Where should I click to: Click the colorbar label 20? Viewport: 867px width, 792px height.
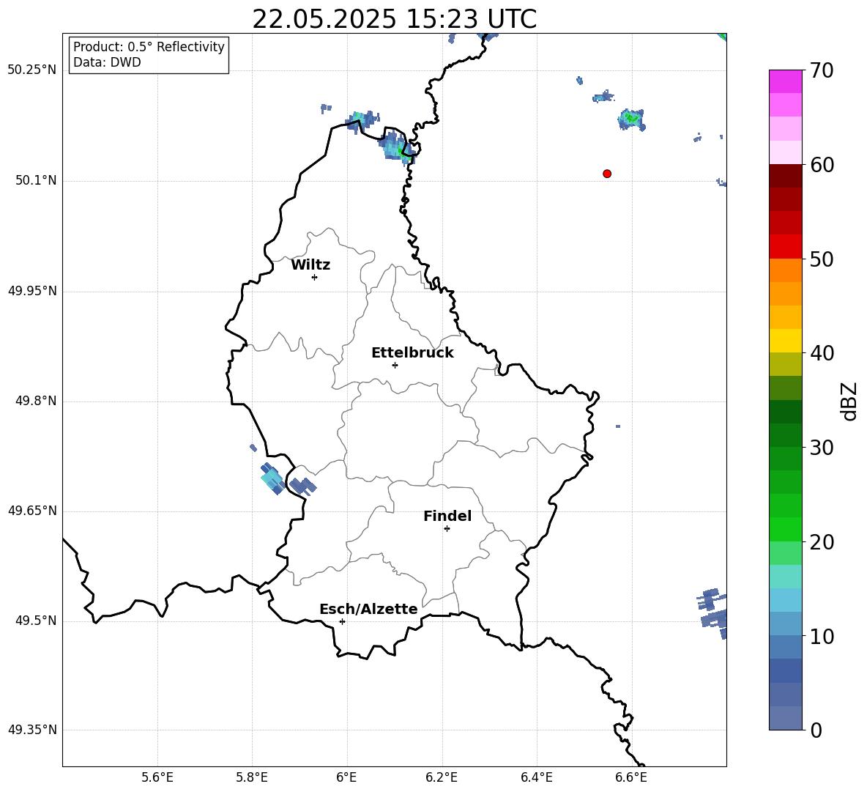(x=822, y=542)
